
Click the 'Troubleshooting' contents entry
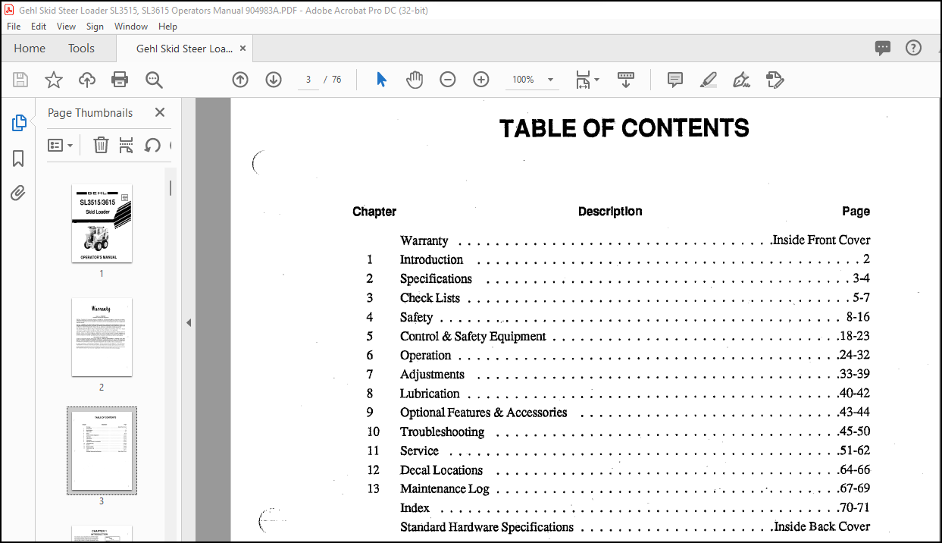click(442, 432)
